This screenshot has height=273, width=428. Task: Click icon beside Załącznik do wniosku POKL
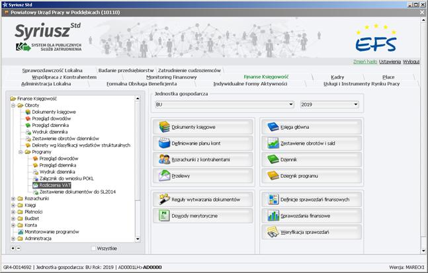(x=36, y=178)
